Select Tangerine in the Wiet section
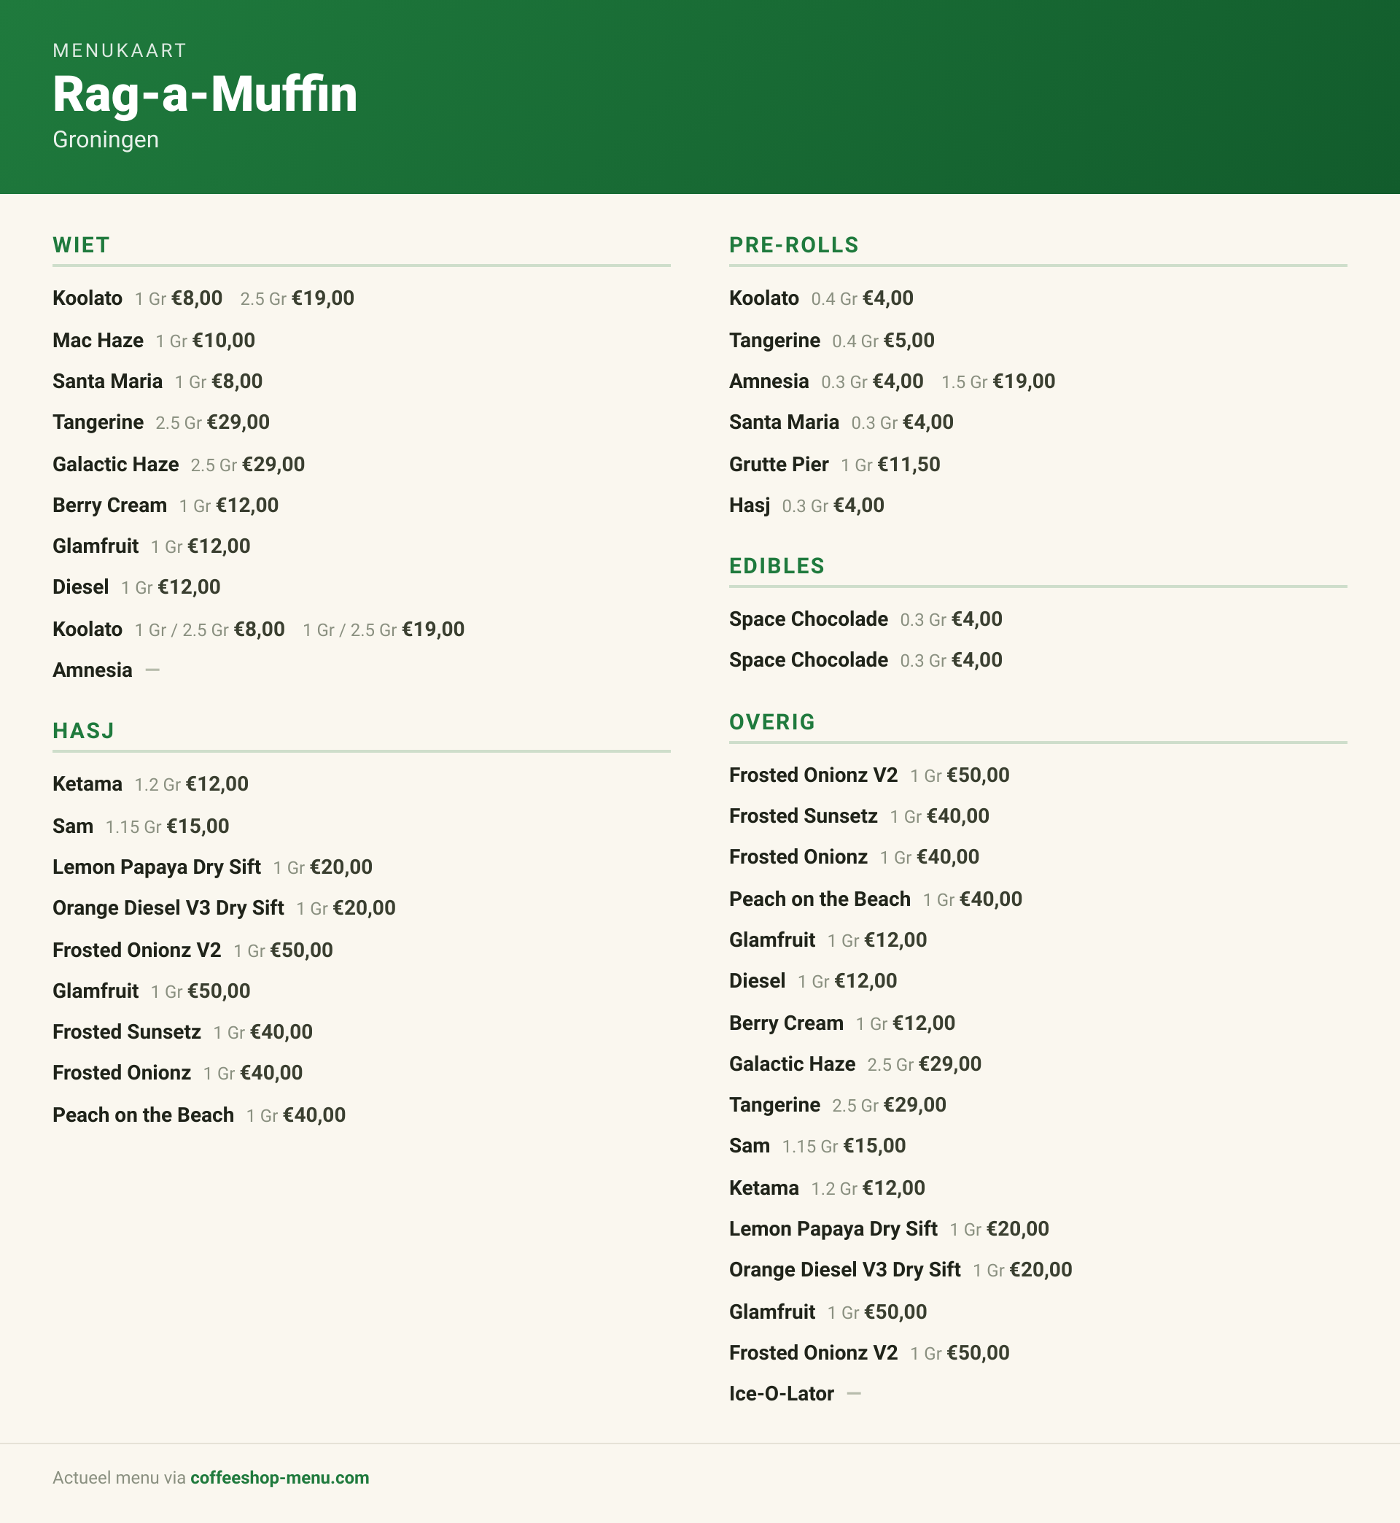This screenshot has width=1400, height=1523. [98, 422]
